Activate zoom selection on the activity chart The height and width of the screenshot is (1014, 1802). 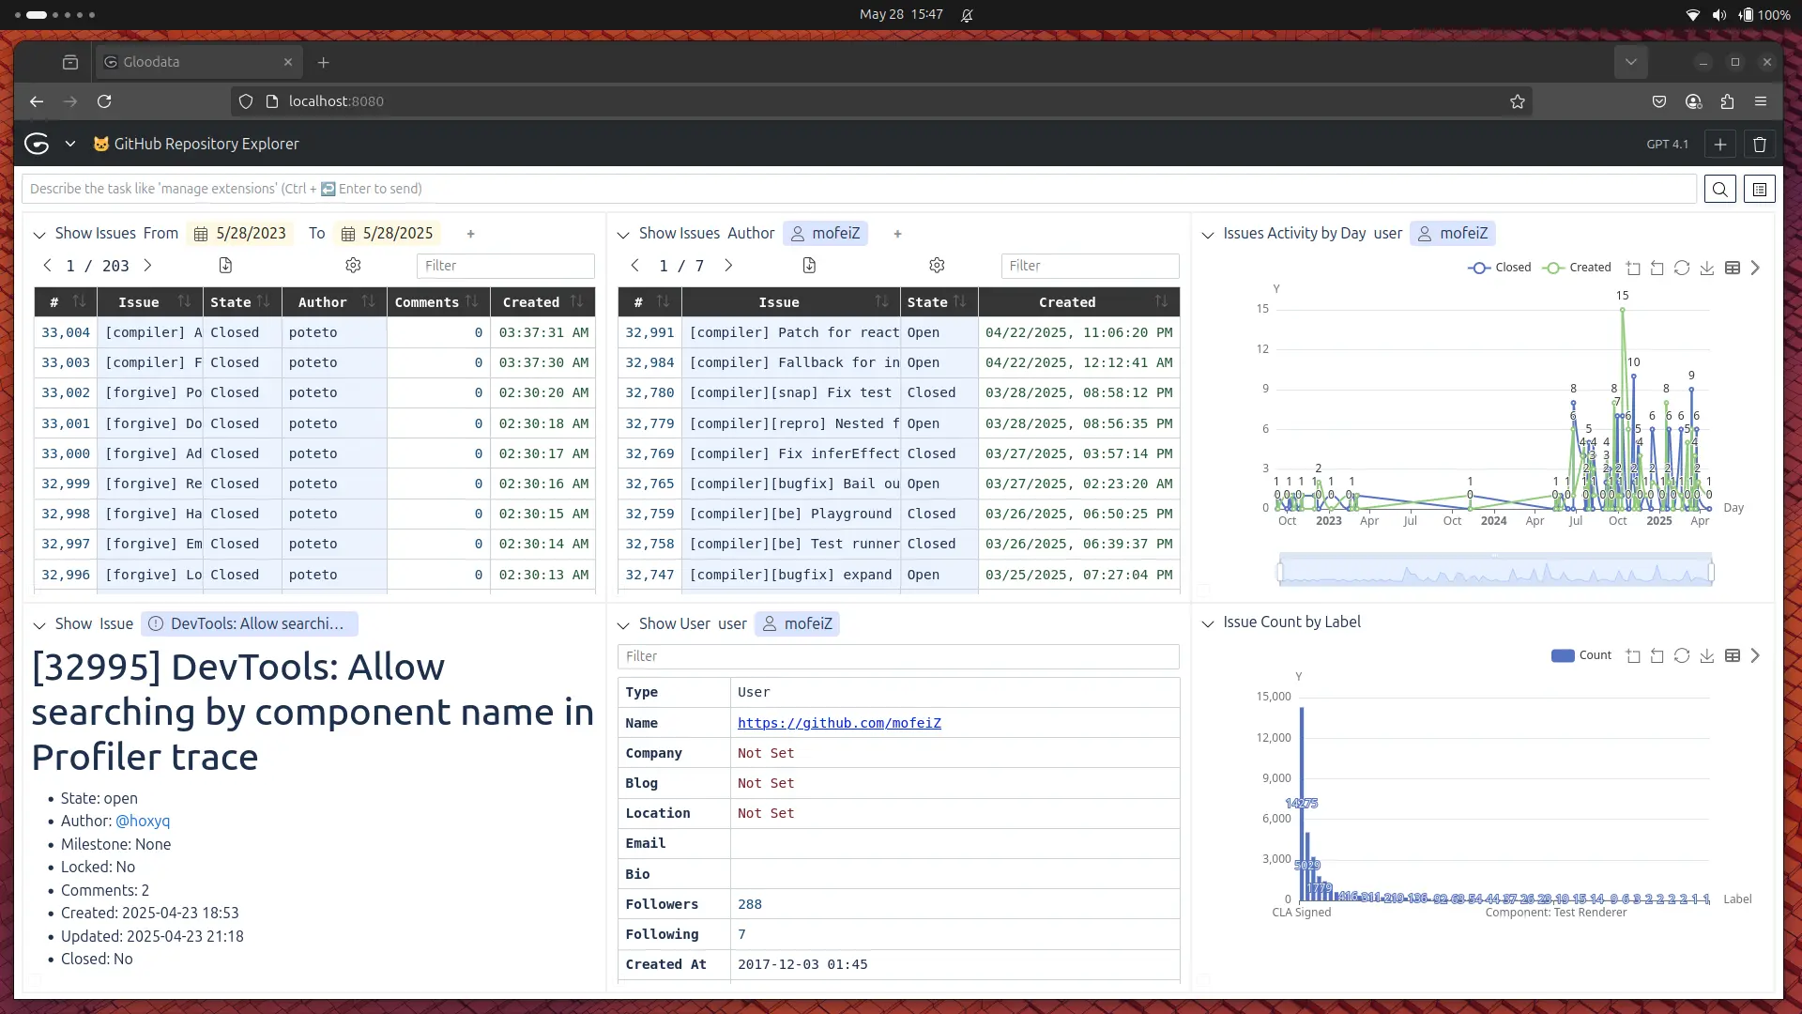click(1634, 268)
